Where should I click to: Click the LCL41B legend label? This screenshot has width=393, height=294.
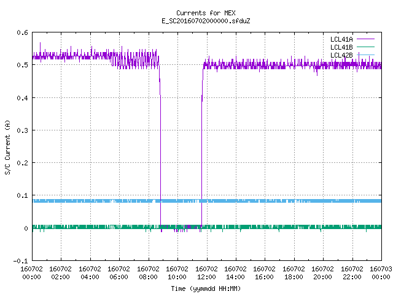(341, 47)
